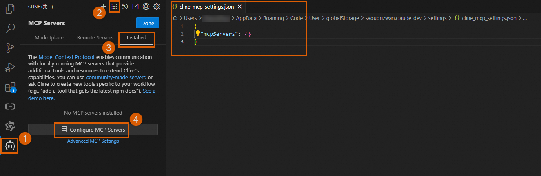Click the globalStorage breadcrumb segment
541x176 pixels.
click(343, 18)
